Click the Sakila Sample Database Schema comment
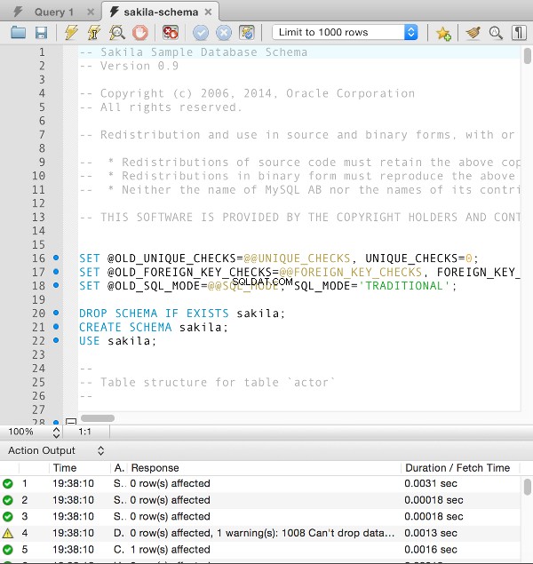Image resolution: width=533 pixels, height=564 pixels. (x=193, y=52)
